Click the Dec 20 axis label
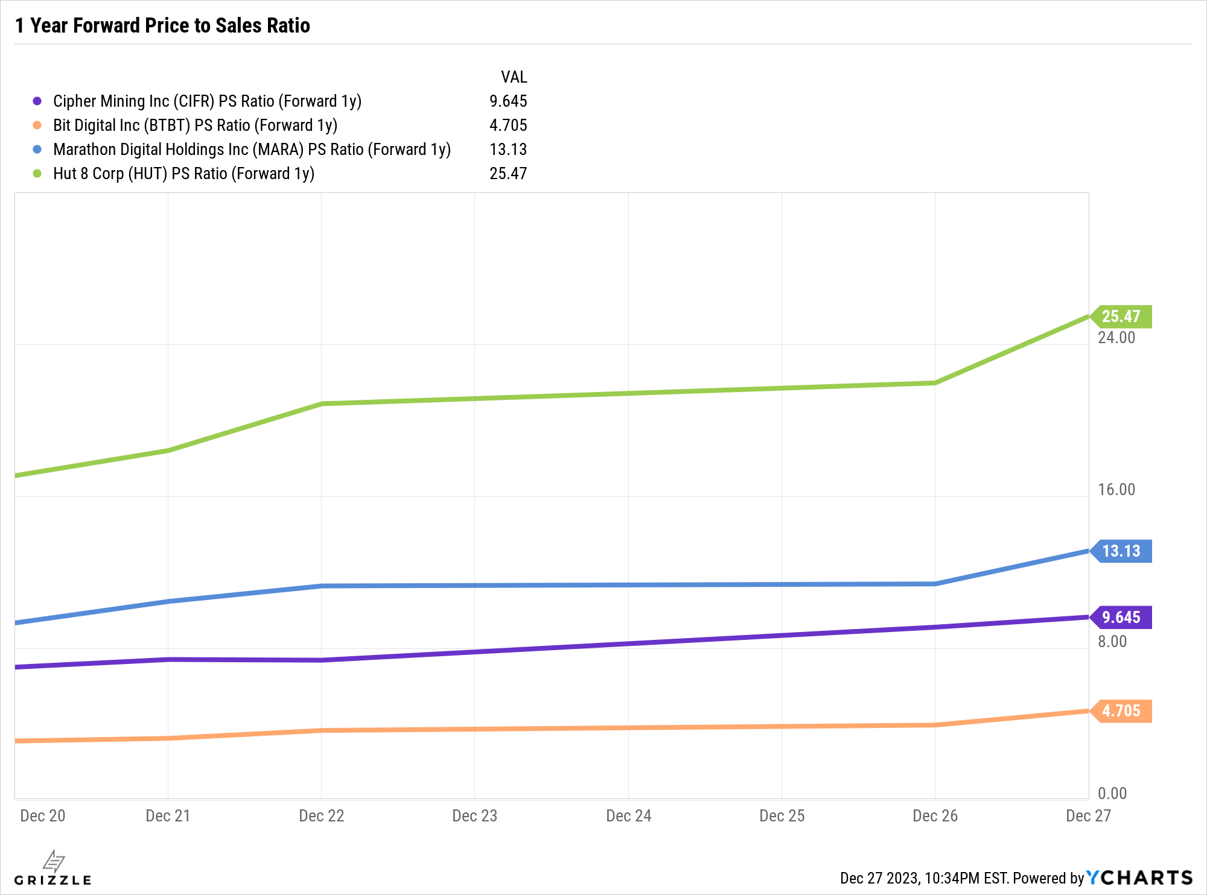Viewport: 1207px width, 895px height. click(x=42, y=816)
